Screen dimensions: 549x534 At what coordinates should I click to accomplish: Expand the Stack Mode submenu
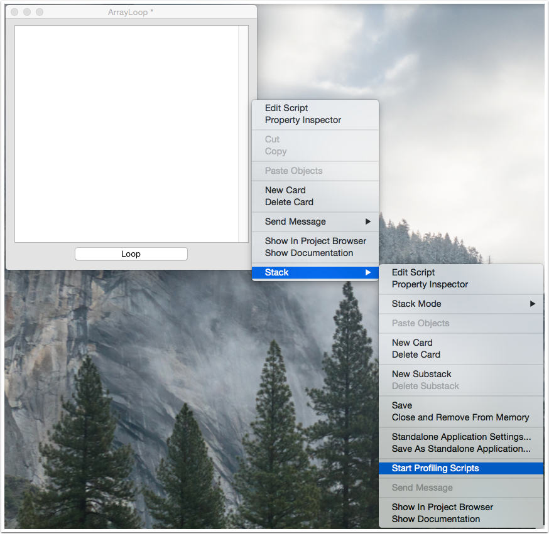click(x=416, y=304)
